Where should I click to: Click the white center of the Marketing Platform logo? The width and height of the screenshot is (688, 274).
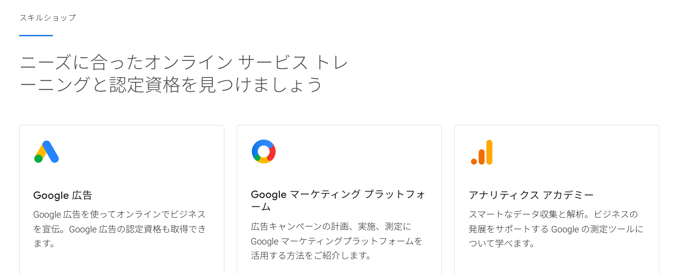pyautogui.click(x=264, y=151)
